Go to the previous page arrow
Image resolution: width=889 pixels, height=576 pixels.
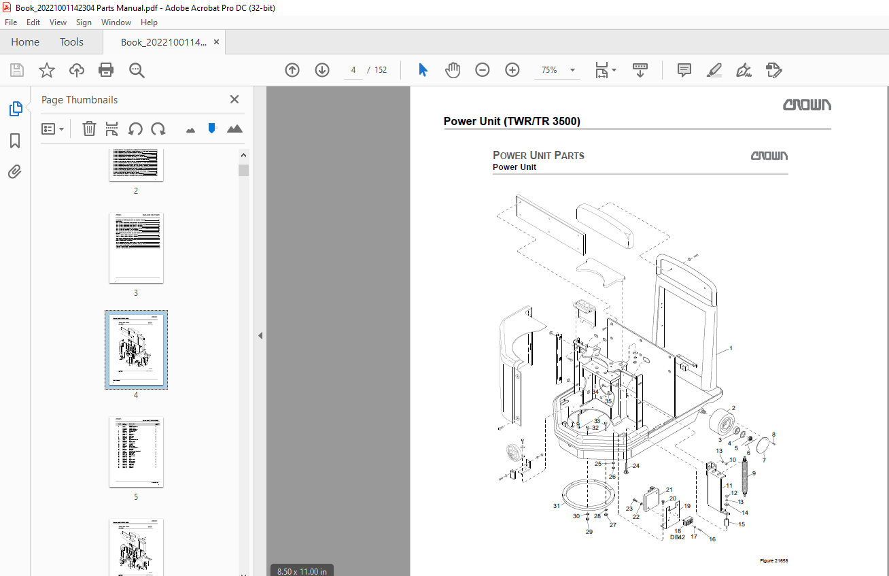292,70
